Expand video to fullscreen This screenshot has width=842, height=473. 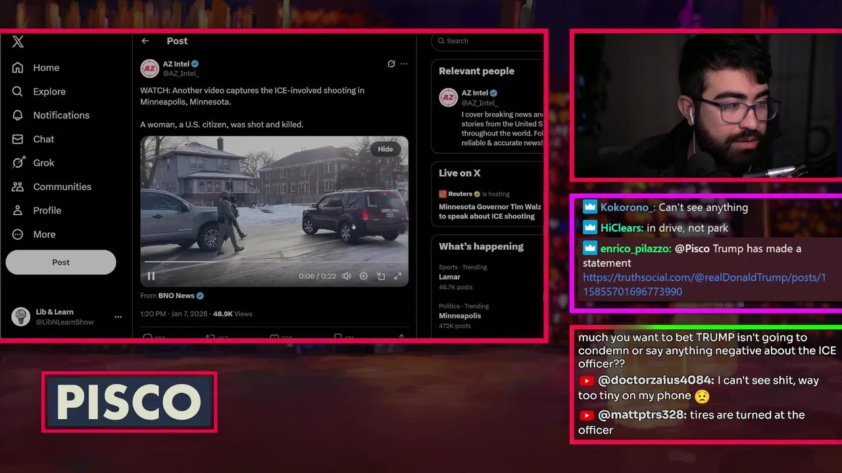click(398, 277)
